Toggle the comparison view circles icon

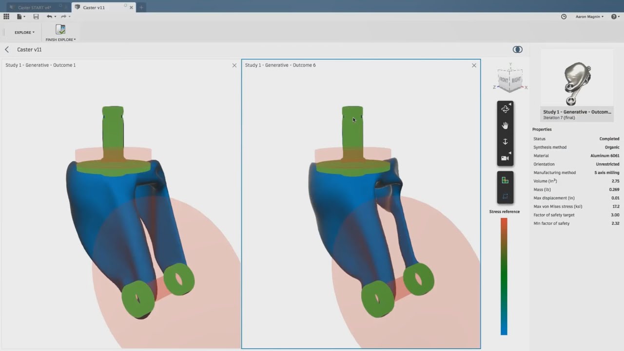518,49
